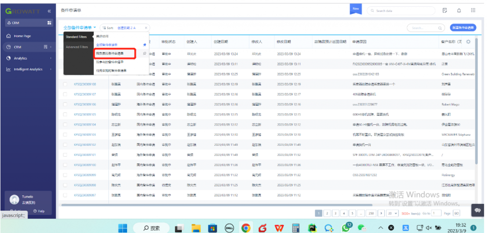This screenshot has width=487, height=233.
Task: Open the CRM menu list icon in sidebar
Action: pyautogui.click(x=46, y=47)
